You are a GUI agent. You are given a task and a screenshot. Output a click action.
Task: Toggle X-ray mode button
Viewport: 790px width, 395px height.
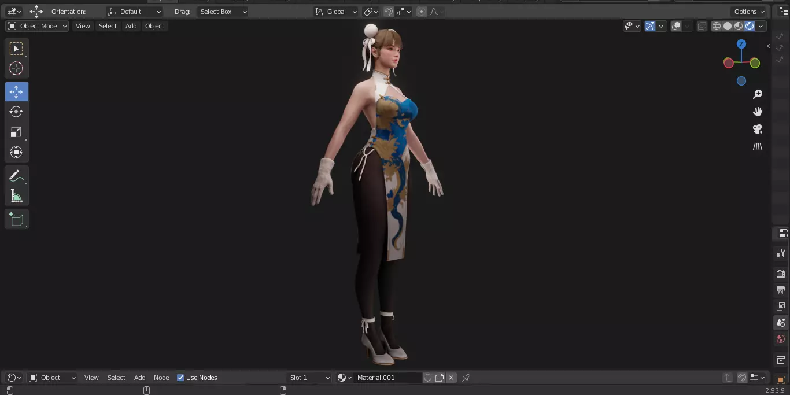pyautogui.click(x=702, y=26)
